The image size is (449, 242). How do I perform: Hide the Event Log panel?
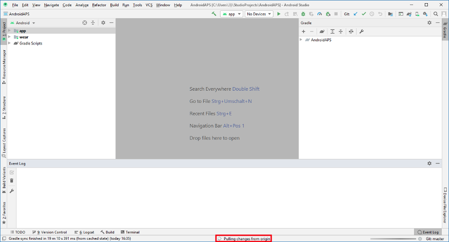click(x=437, y=163)
